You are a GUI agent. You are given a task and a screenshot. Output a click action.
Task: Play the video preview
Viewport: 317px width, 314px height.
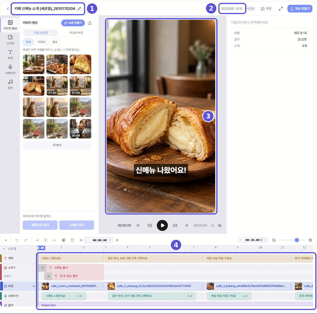point(162,225)
